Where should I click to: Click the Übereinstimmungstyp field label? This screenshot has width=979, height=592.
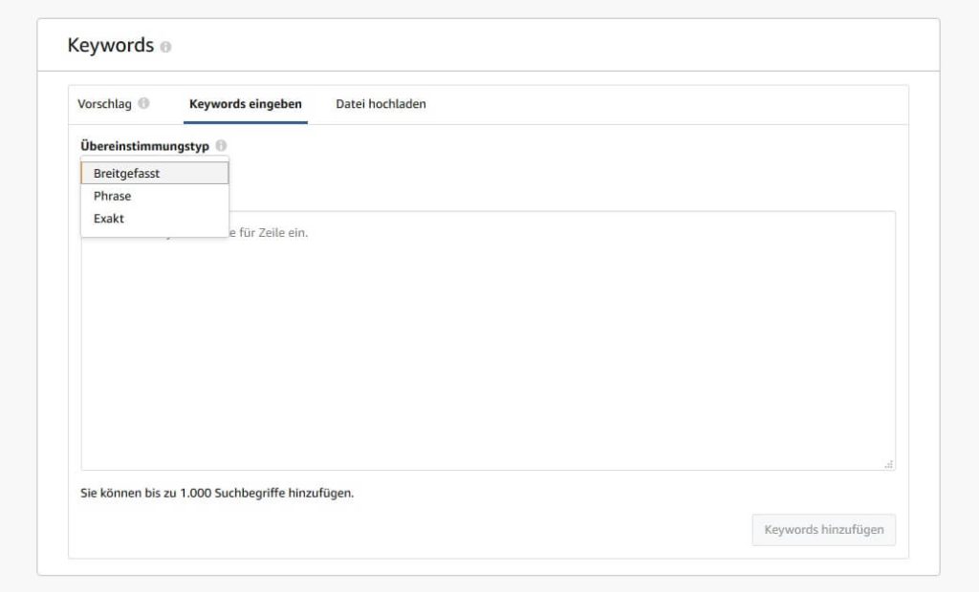pos(144,146)
